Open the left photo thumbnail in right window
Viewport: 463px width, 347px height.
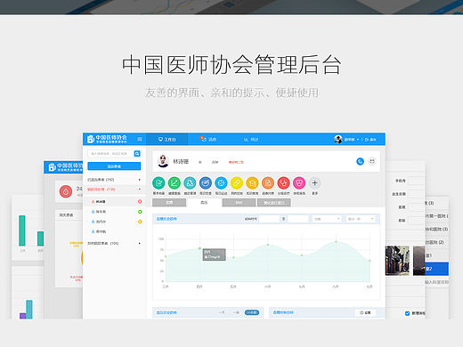click(397, 261)
